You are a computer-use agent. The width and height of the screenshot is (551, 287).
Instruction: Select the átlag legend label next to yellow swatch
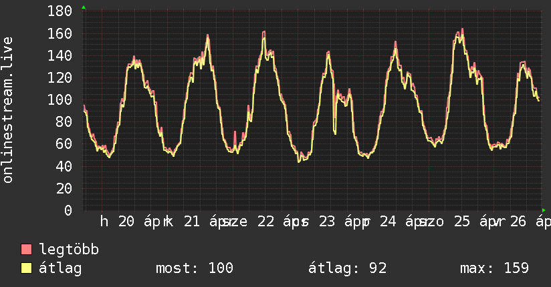(61, 269)
